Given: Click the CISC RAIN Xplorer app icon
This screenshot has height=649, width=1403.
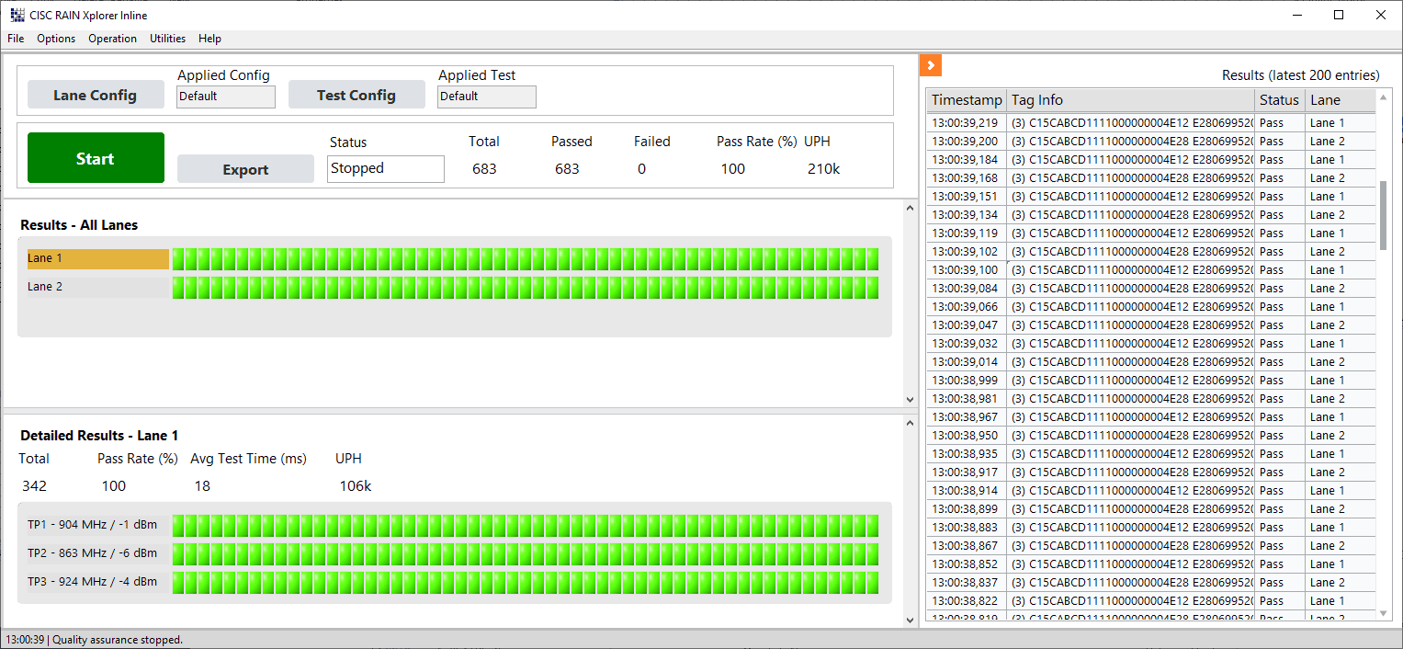Looking at the screenshot, I should 17,15.
